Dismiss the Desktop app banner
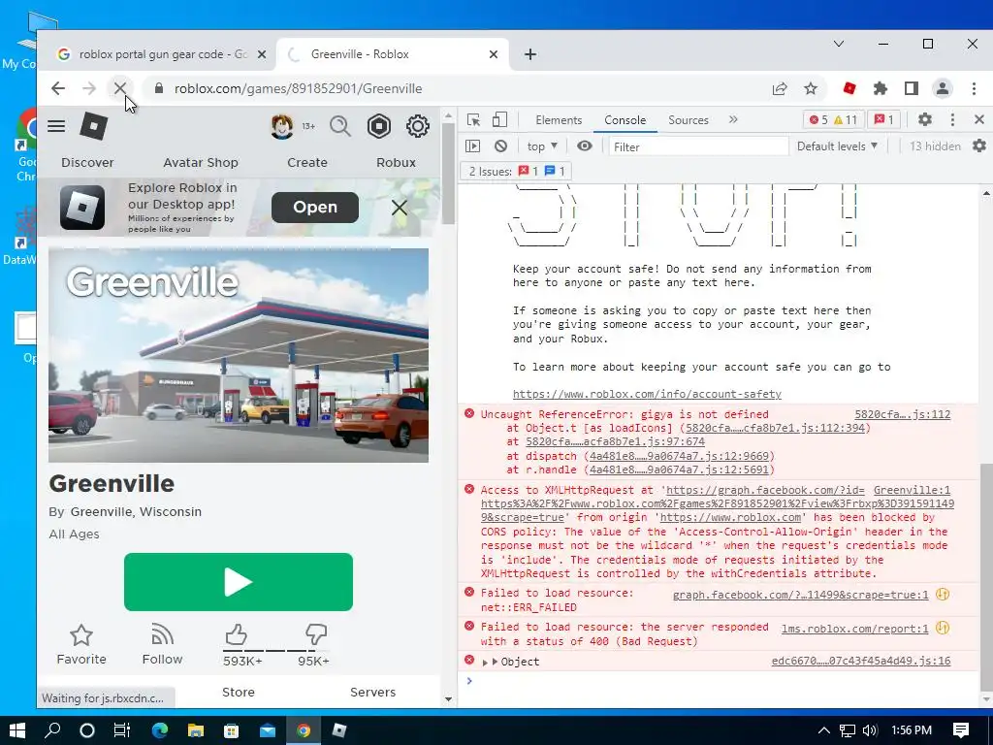Viewport: 993px width, 745px height. point(399,208)
